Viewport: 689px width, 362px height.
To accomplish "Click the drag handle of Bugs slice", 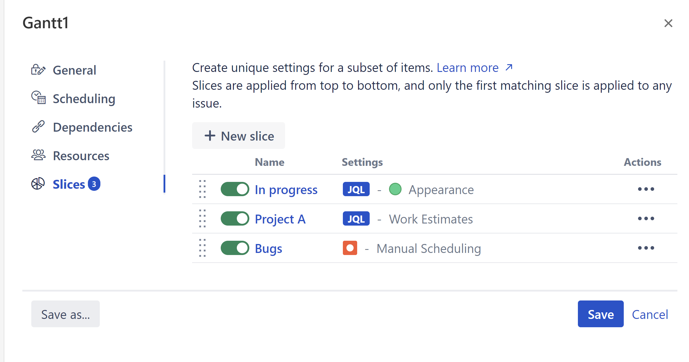I will coord(203,248).
